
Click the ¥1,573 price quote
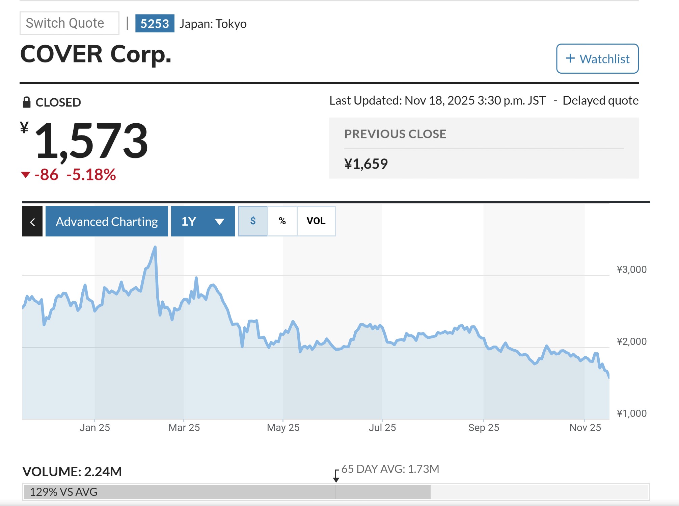[x=91, y=141]
